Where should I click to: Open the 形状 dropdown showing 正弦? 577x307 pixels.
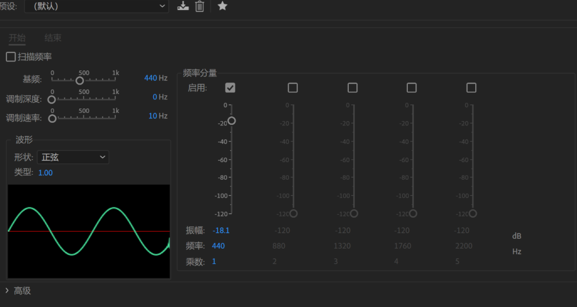click(x=73, y=157)
